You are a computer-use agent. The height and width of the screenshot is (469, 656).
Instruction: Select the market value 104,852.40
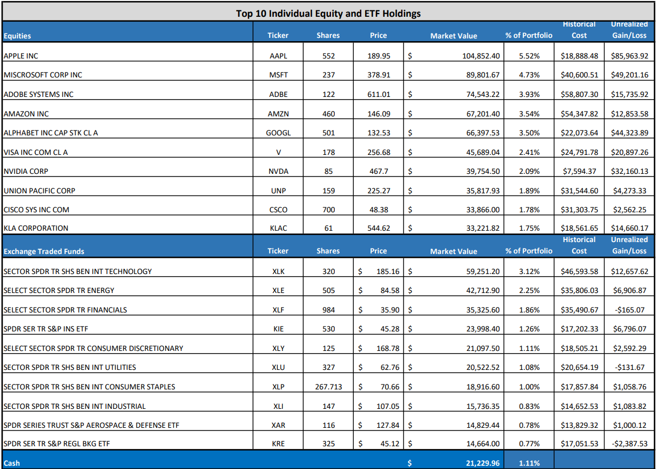point(480,56)
